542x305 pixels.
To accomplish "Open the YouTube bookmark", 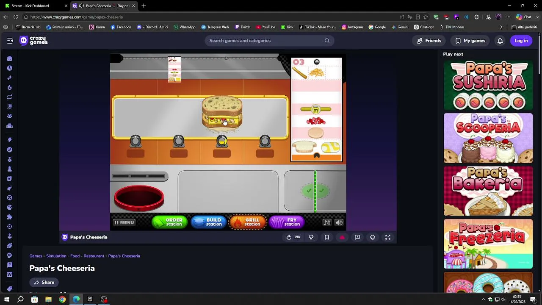I will coord(265,27).
